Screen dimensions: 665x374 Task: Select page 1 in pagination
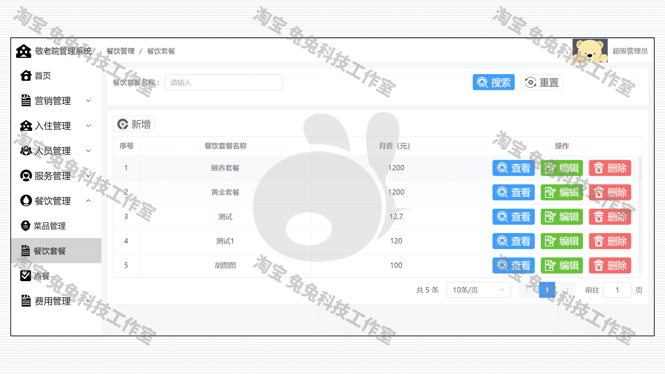click(547, 290)
